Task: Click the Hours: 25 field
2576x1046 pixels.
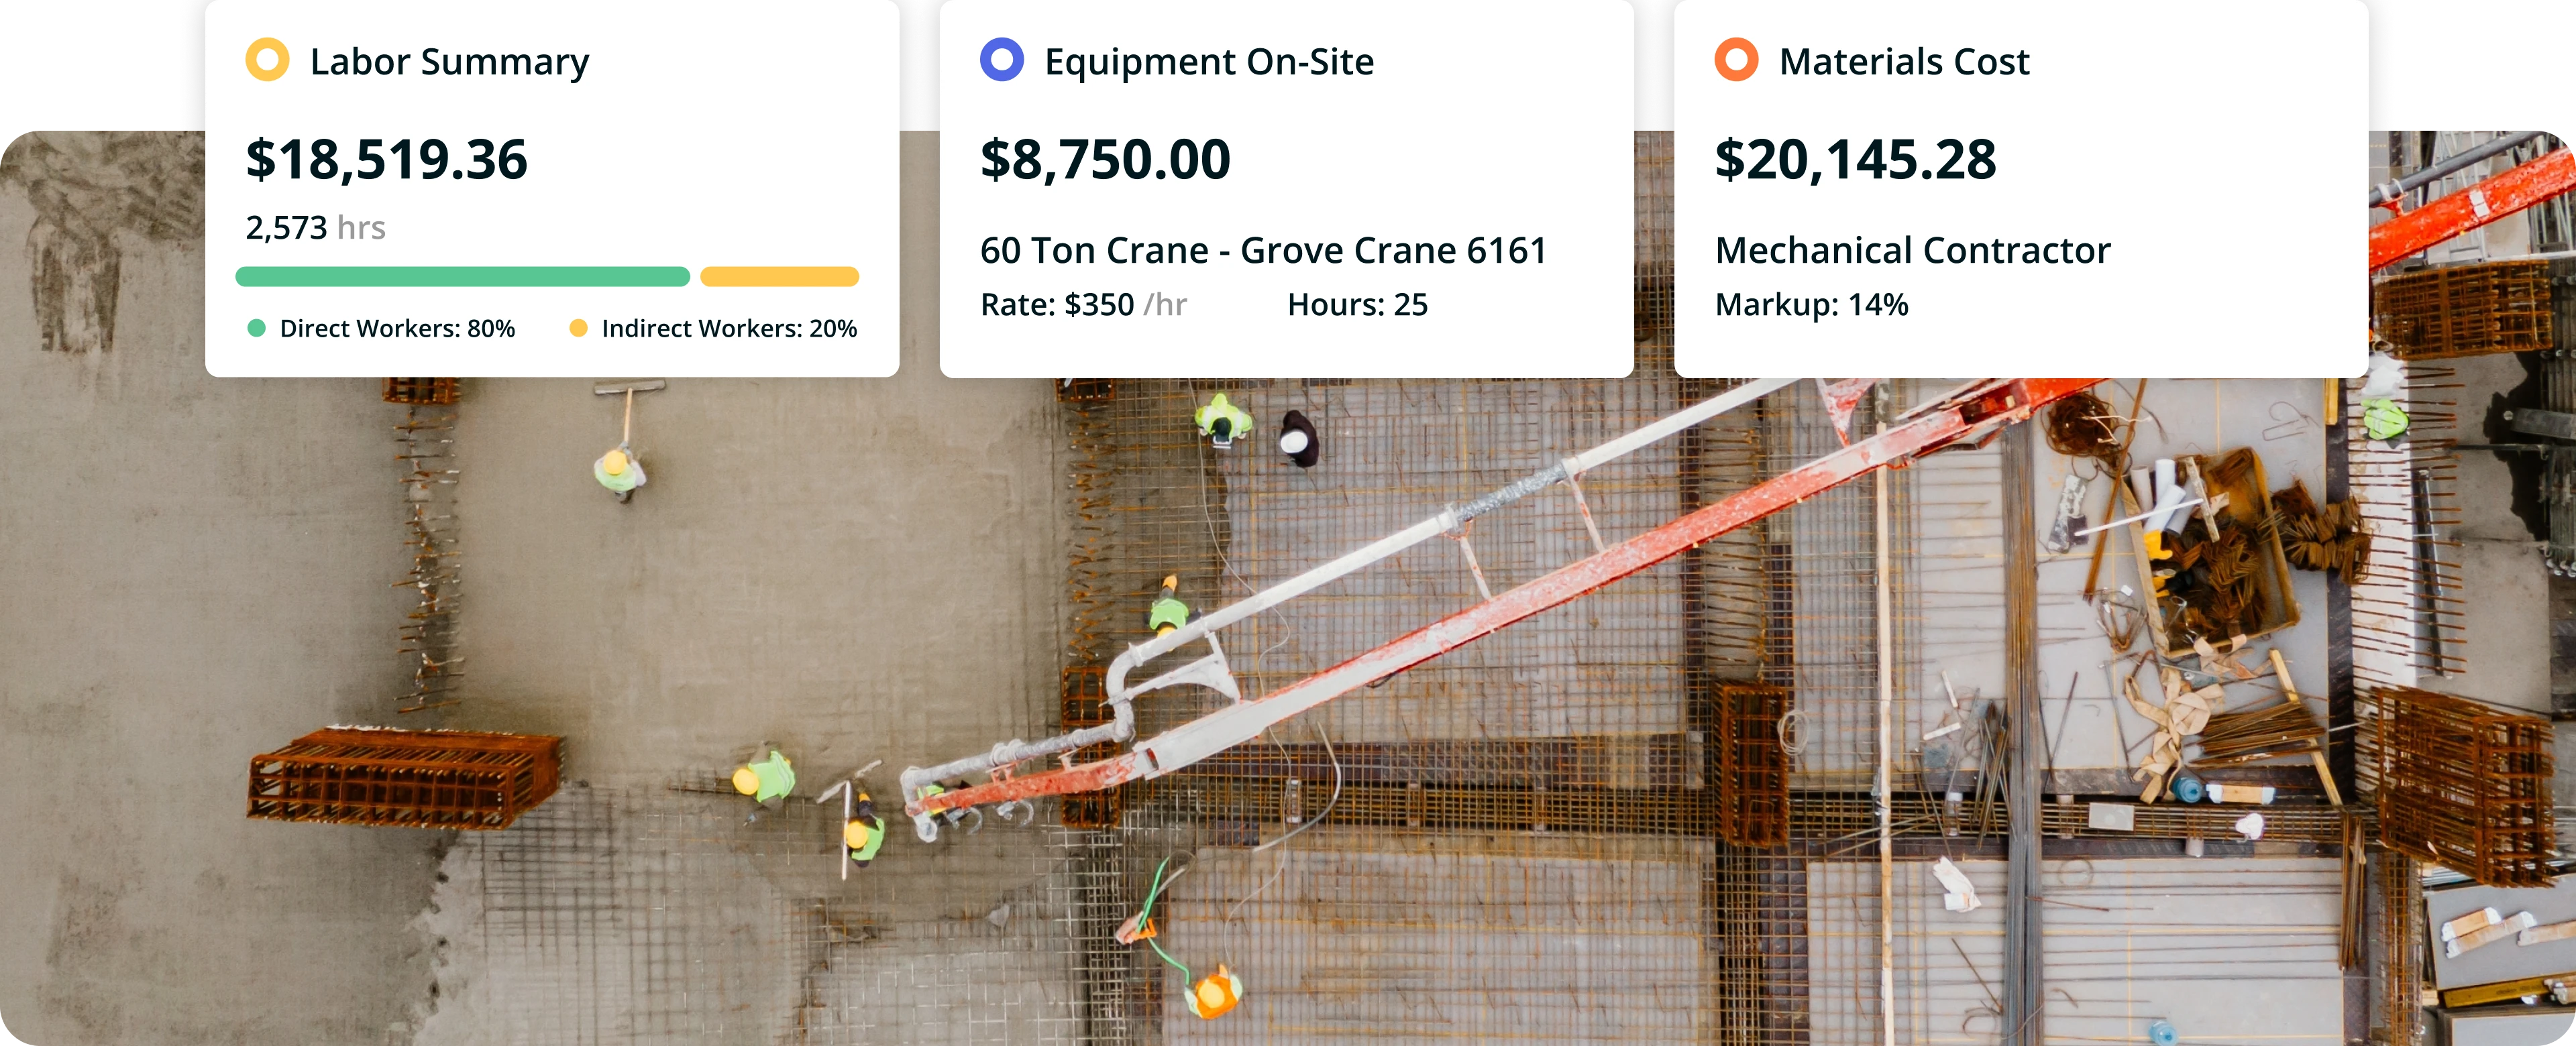Action: pos(1357,305)
